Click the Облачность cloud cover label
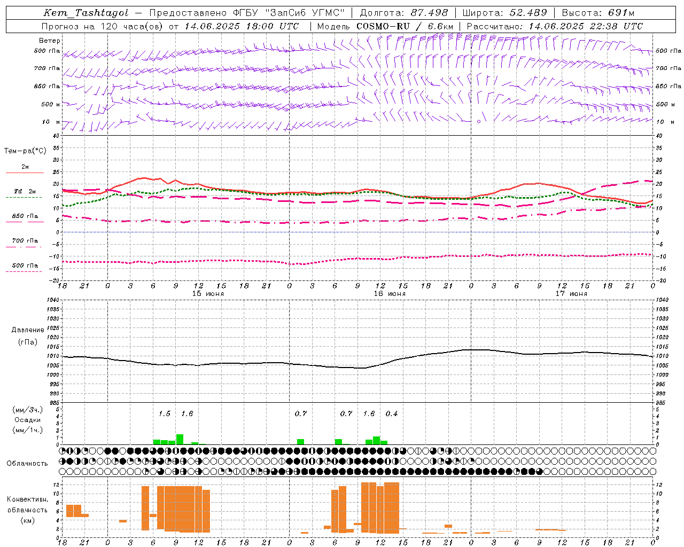 [x=27, y=463]
